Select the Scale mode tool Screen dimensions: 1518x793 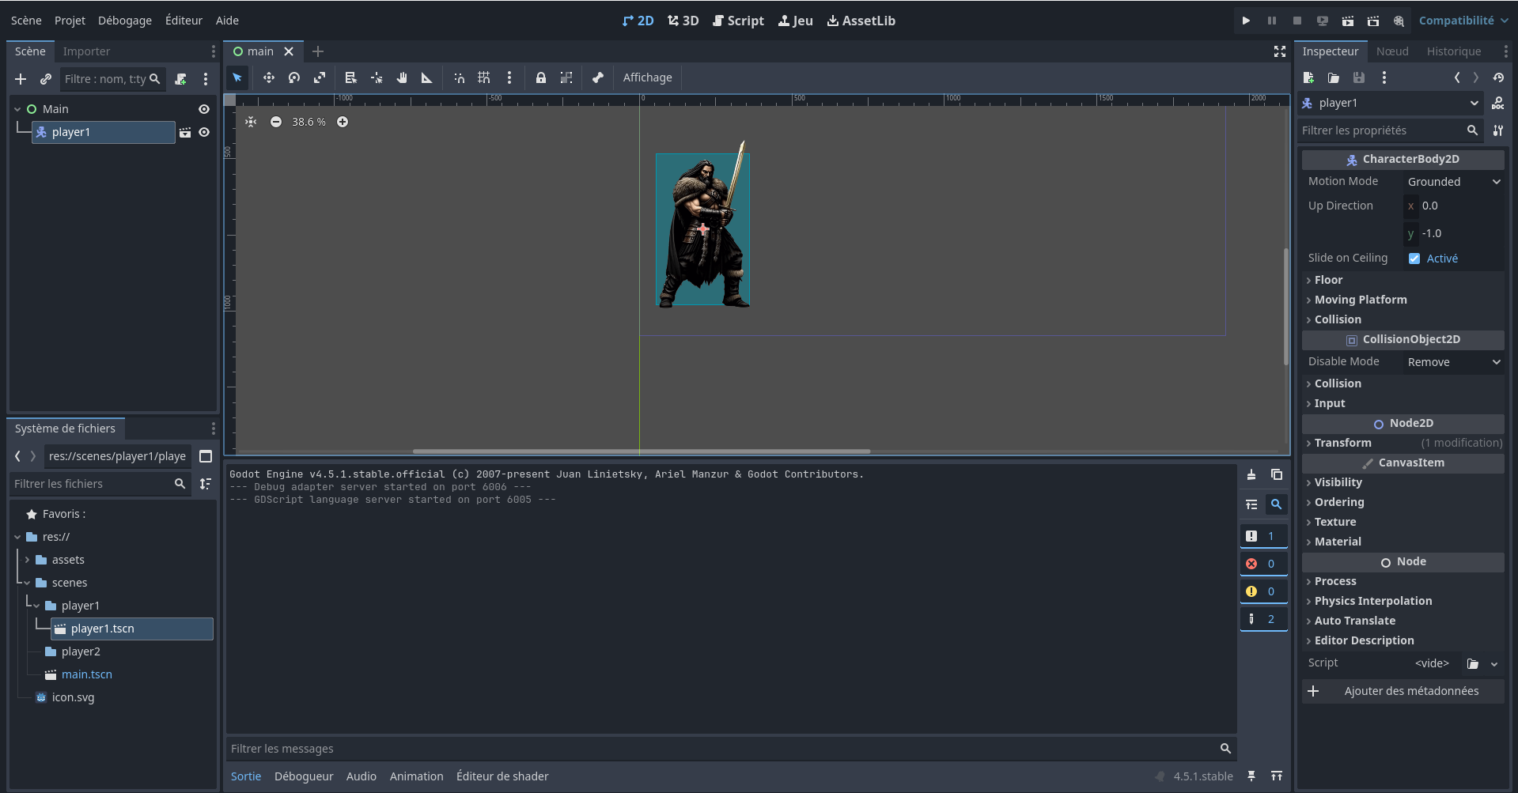(x=320, y=77)
